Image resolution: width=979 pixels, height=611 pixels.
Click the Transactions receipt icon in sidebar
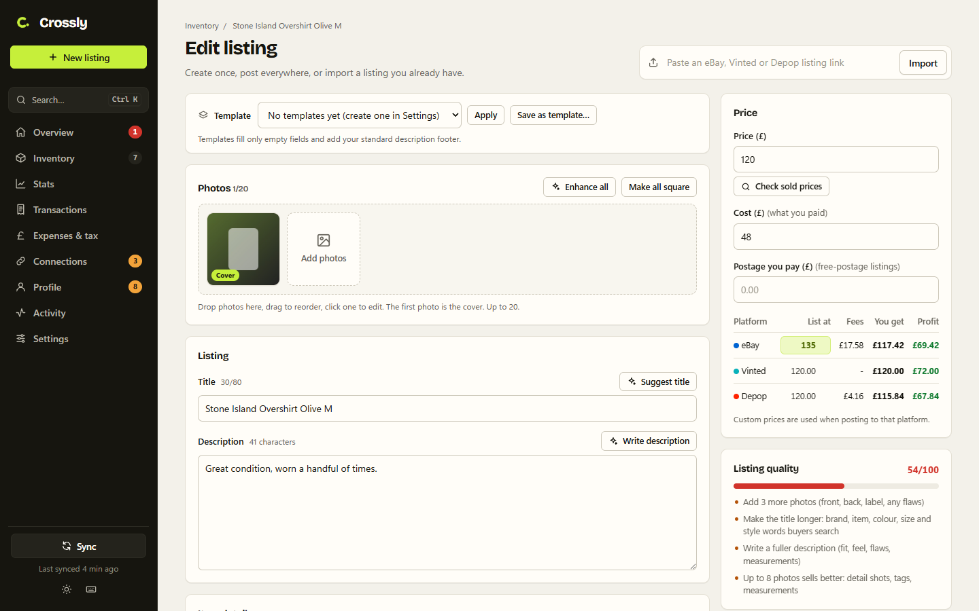pos(21,210)
